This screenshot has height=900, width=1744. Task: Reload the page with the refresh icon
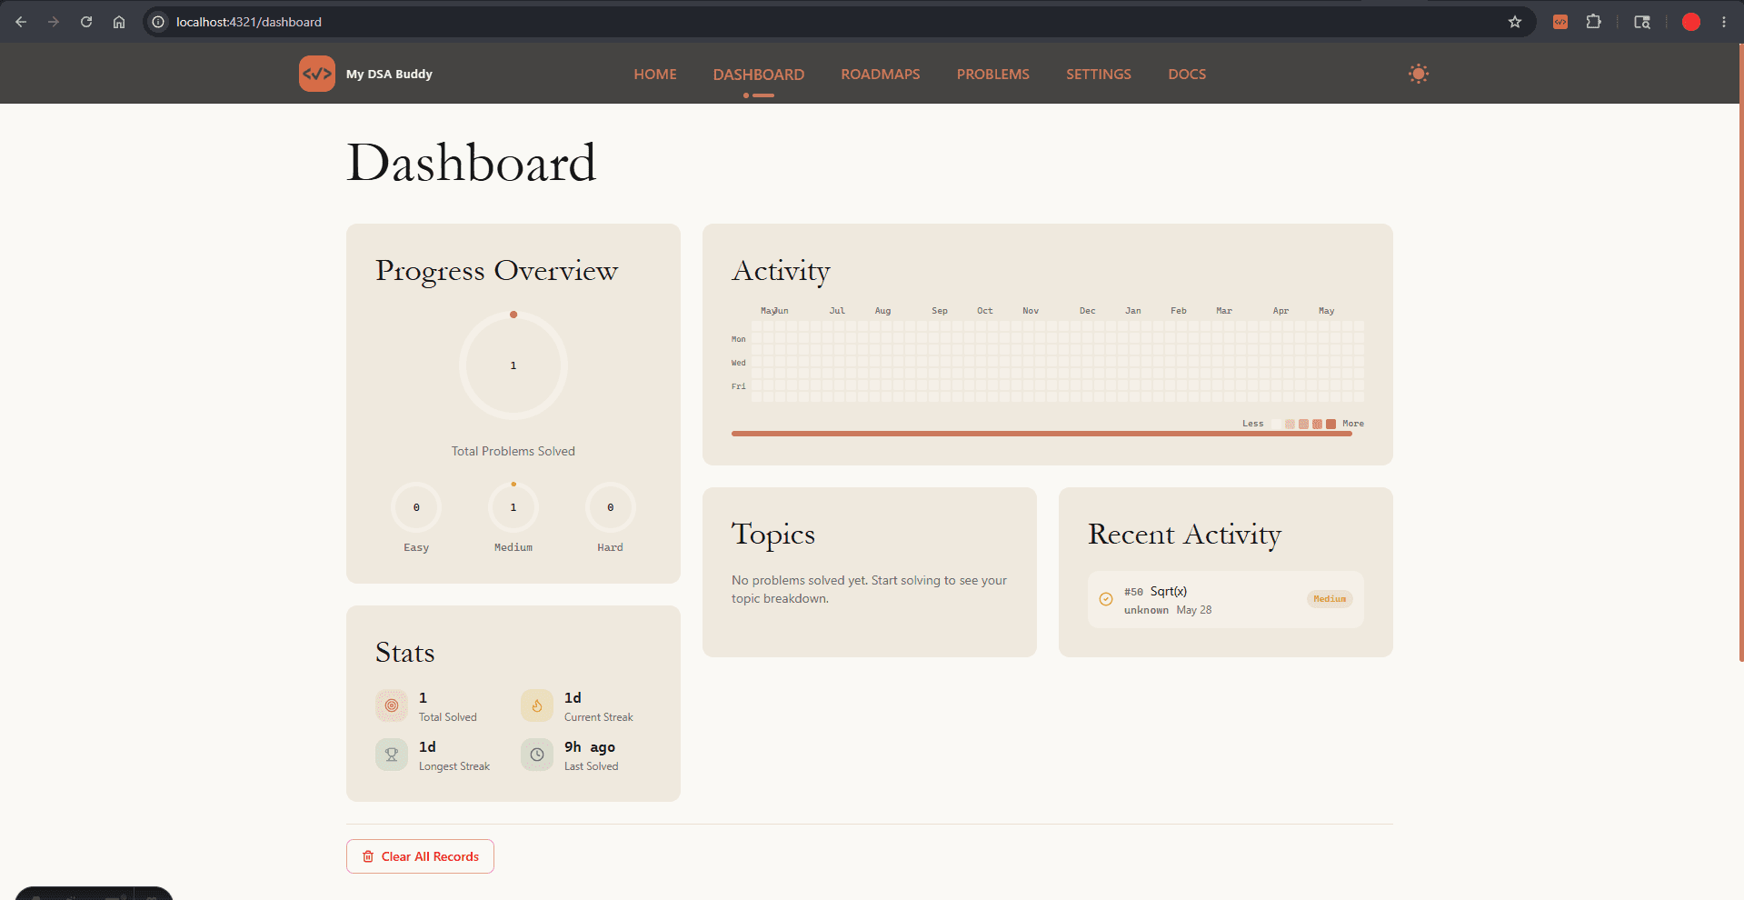pyautogui.click(x=86, y=22)
